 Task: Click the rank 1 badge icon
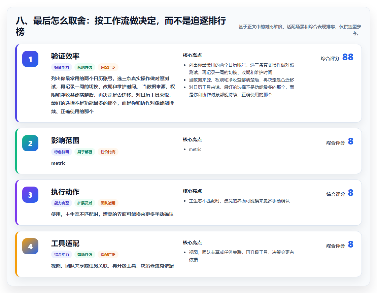[30, 59]
